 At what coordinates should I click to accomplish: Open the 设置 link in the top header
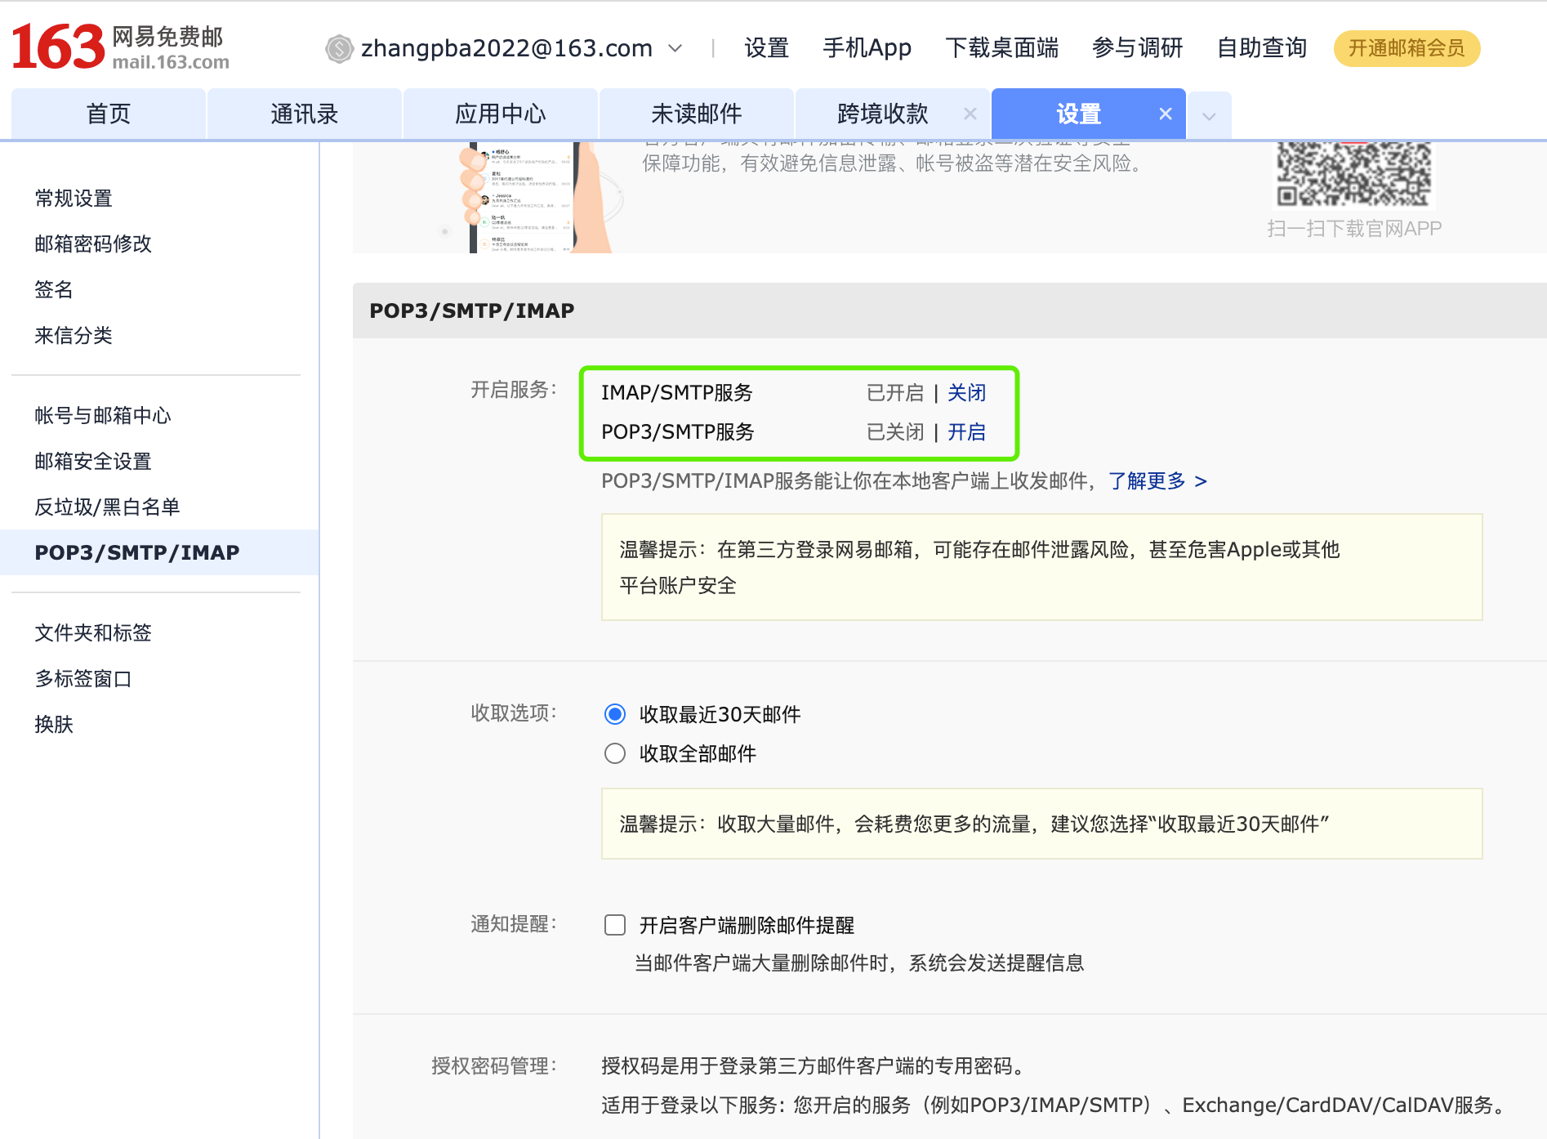pos(766,48)
